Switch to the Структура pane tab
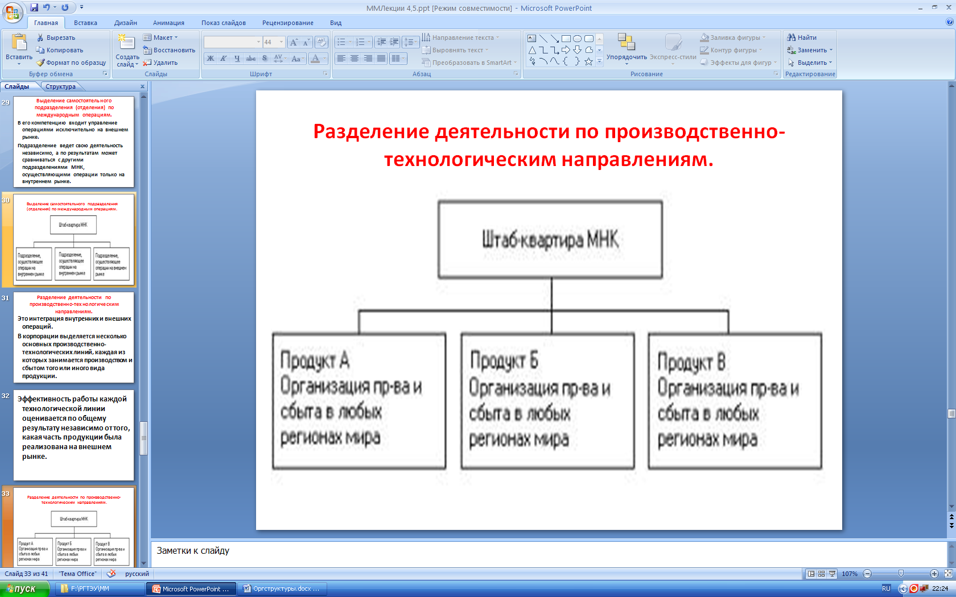This screenshot has width=956, height=597. click(x=61, y=86)
